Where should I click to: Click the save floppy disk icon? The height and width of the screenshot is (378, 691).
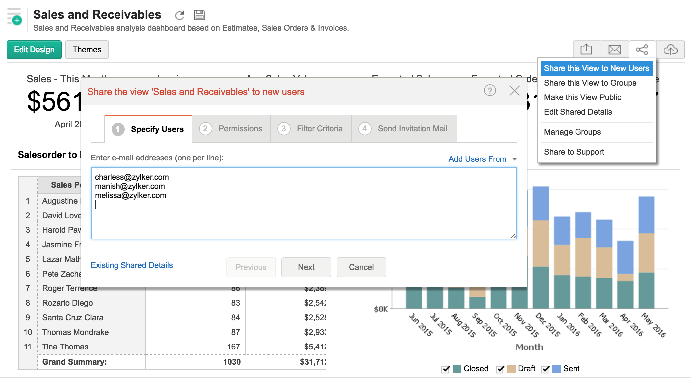point(199,15)
